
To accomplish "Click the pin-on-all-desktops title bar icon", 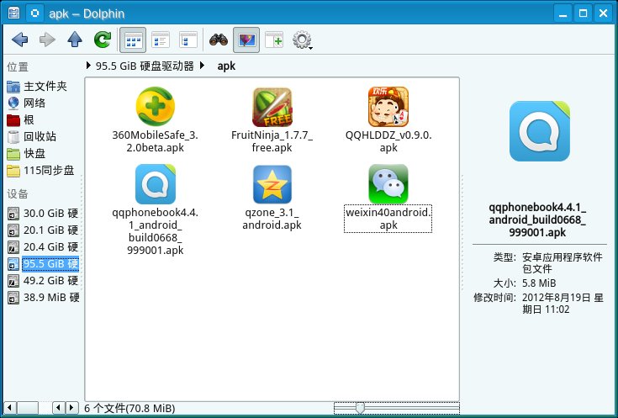I will tap(34, 13).
